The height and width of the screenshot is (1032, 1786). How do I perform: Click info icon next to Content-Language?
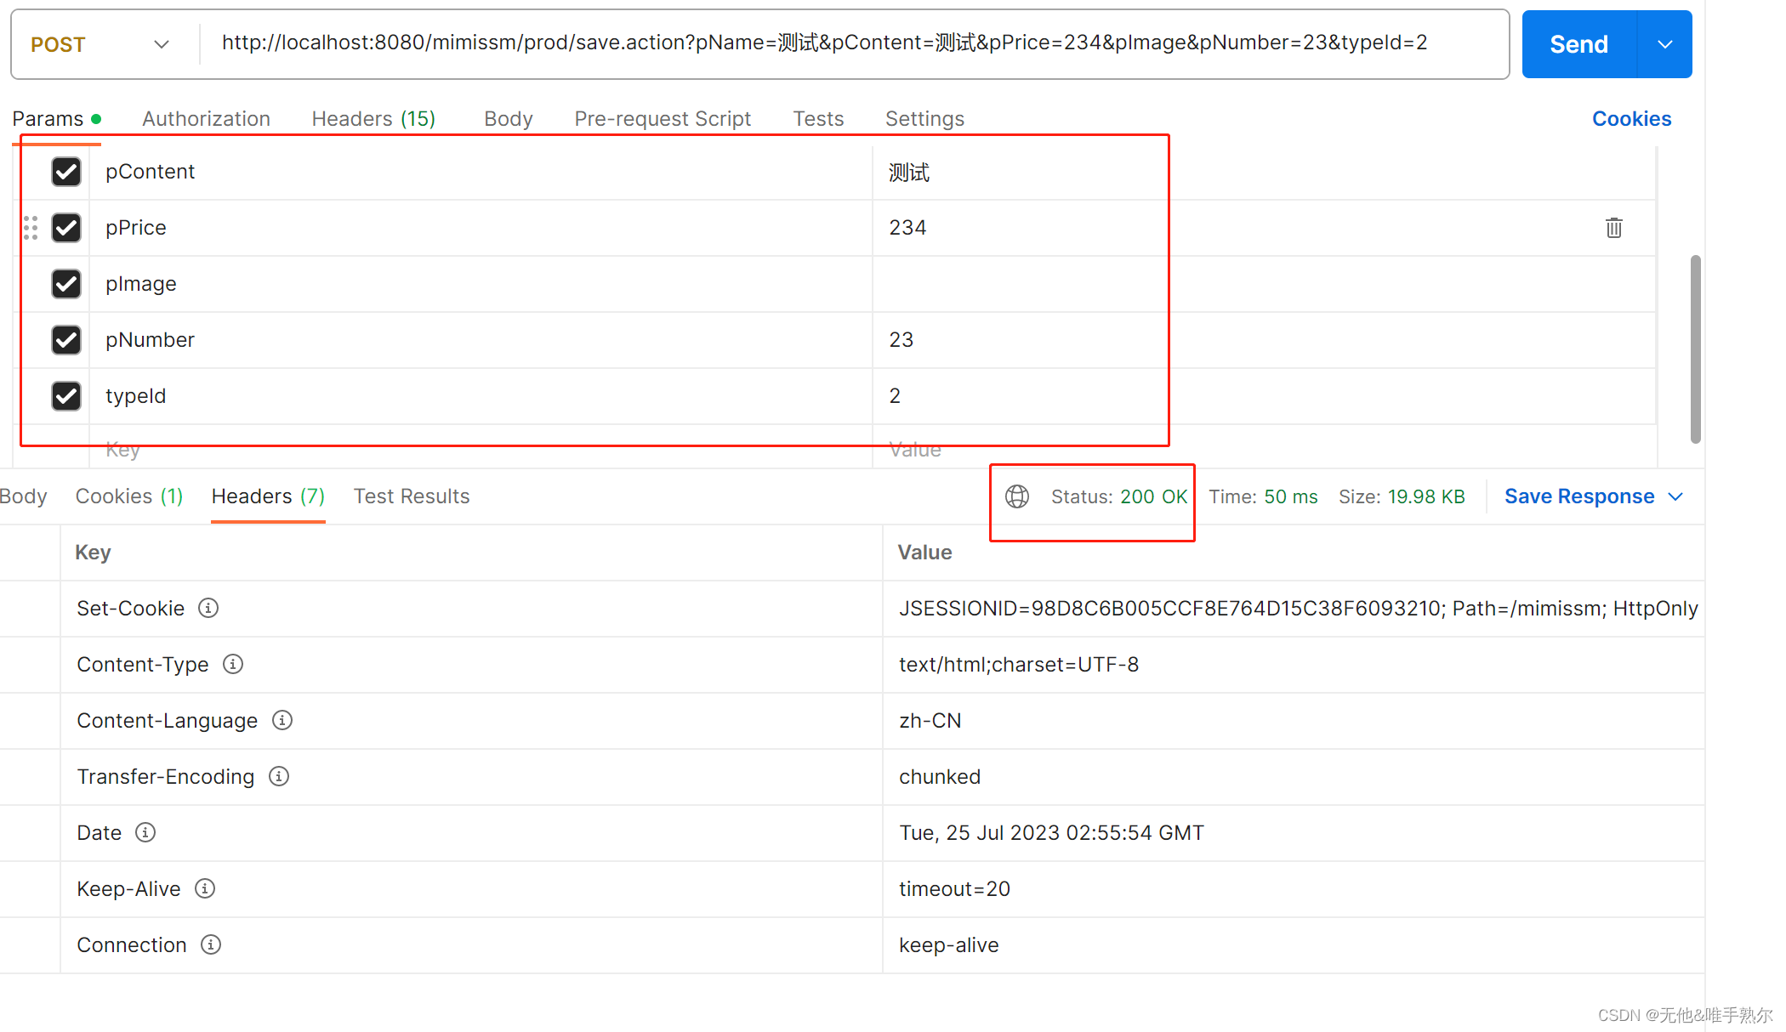point(282,720)
